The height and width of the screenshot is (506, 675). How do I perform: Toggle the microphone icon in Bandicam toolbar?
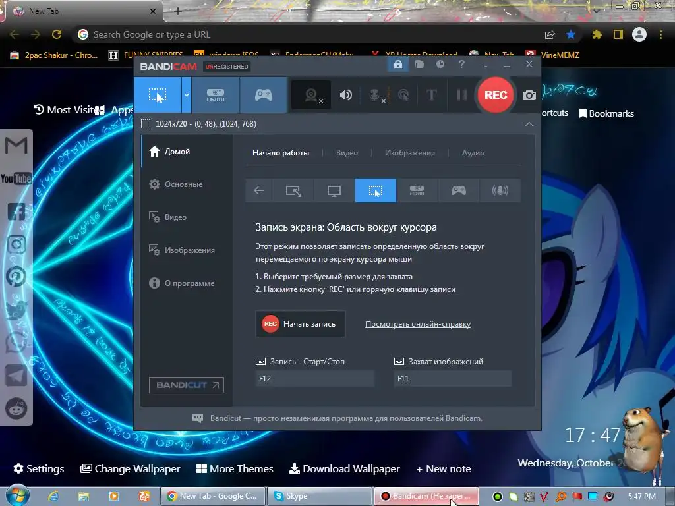click(375, 95)
